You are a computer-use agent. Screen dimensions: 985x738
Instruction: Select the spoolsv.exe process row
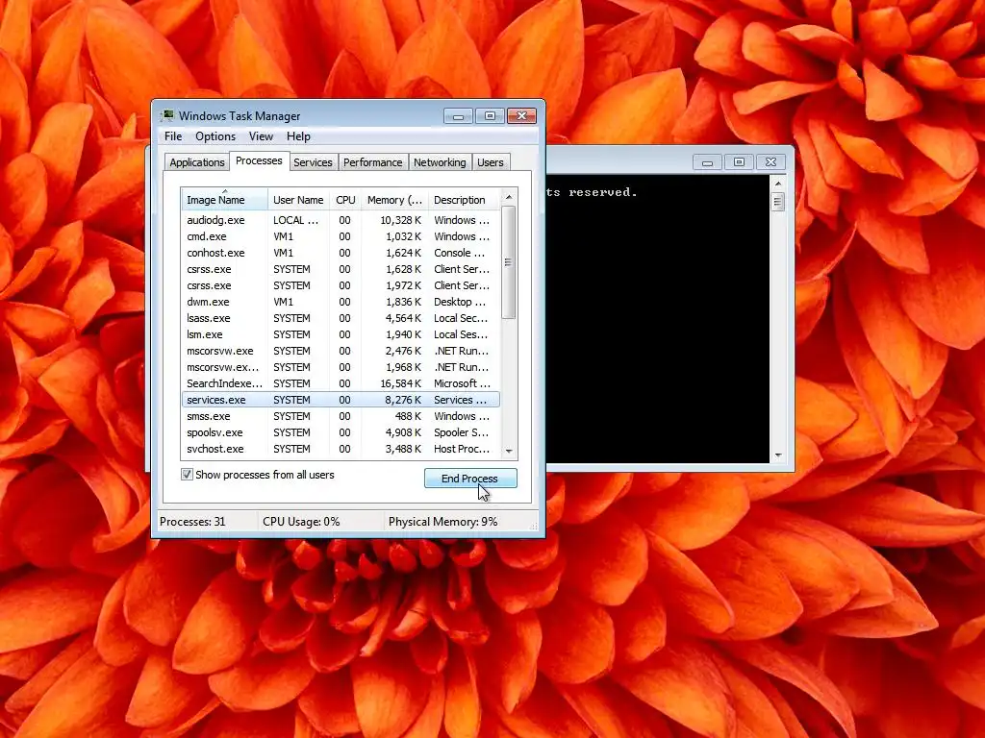341,432
